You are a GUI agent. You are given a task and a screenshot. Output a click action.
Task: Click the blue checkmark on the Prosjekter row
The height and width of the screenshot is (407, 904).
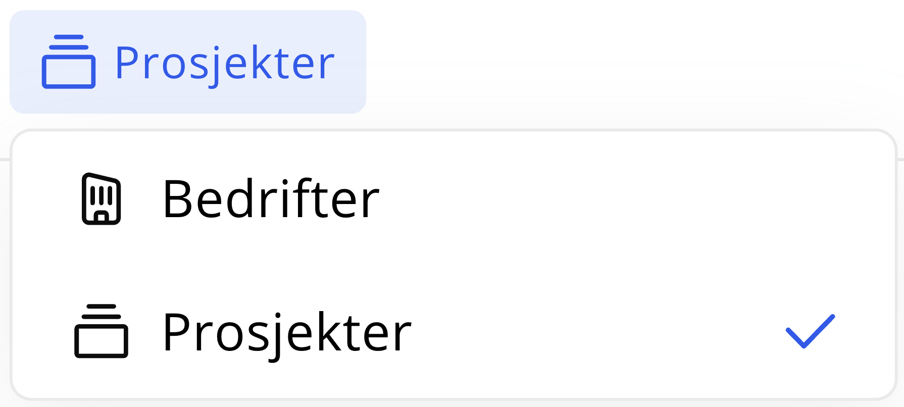810,331
